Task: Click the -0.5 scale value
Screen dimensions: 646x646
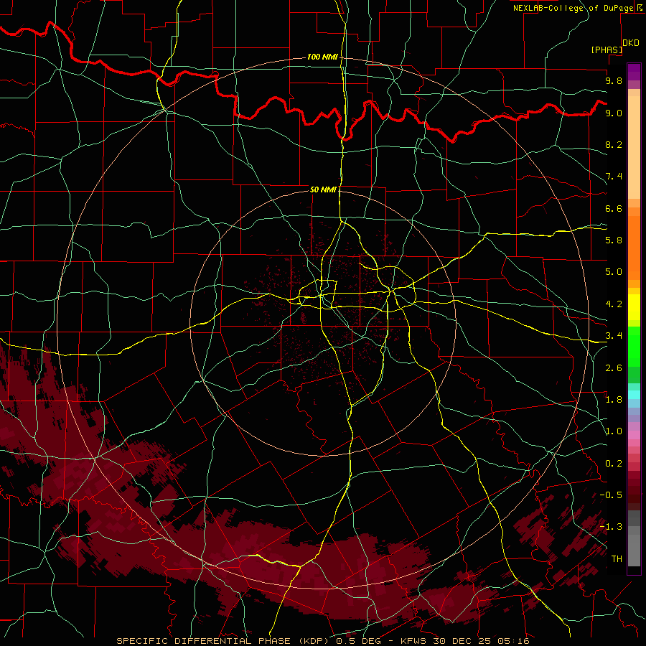Action: click(611, 495)
